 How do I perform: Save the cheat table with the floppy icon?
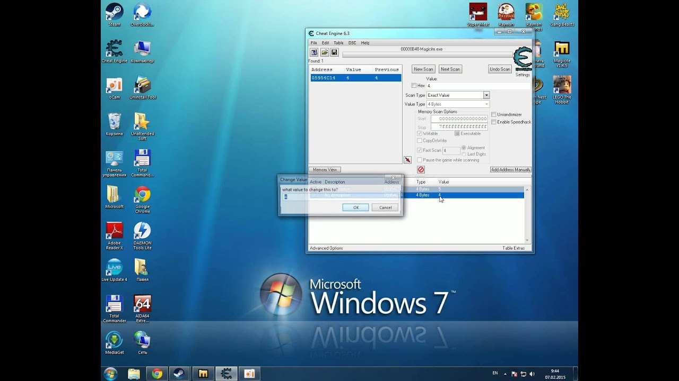334,52
